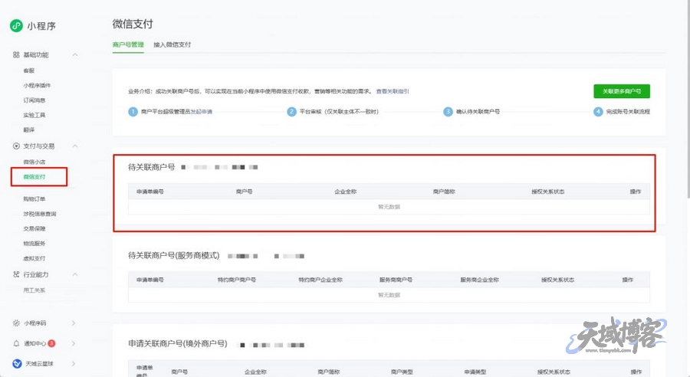
Task: Click the 微信支付 page heading
Action: coord(133,24)
